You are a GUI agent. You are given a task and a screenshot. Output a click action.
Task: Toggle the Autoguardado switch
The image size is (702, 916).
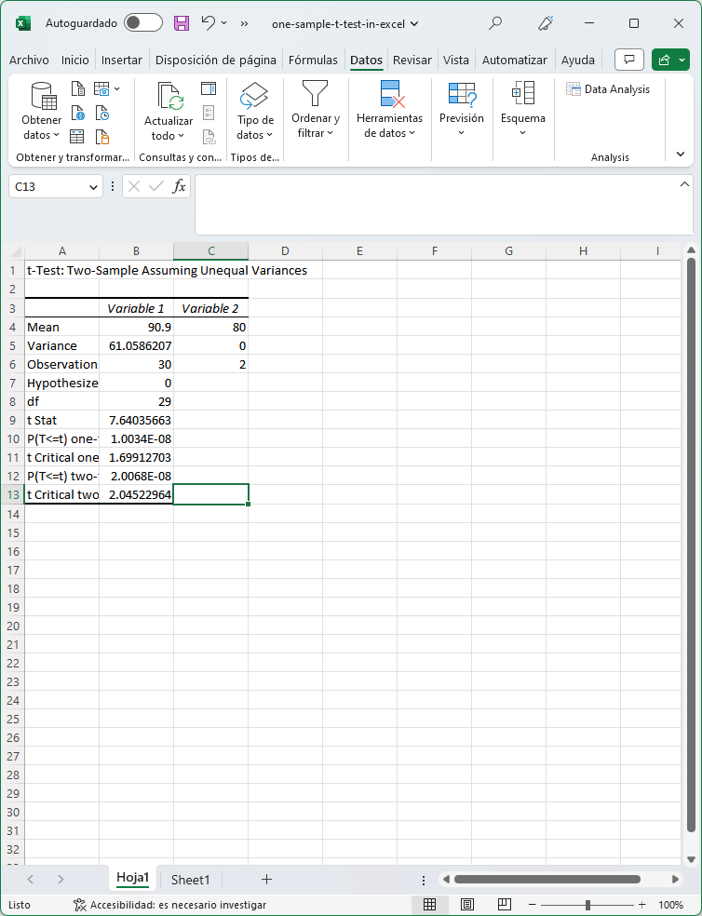pos(142,23)
